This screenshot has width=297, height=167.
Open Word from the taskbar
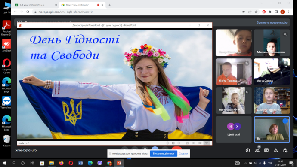tap(80, 163)
